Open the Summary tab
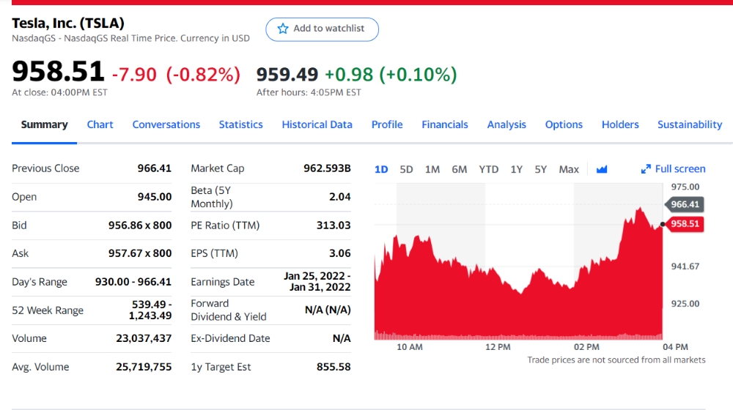 coord(45,124)
